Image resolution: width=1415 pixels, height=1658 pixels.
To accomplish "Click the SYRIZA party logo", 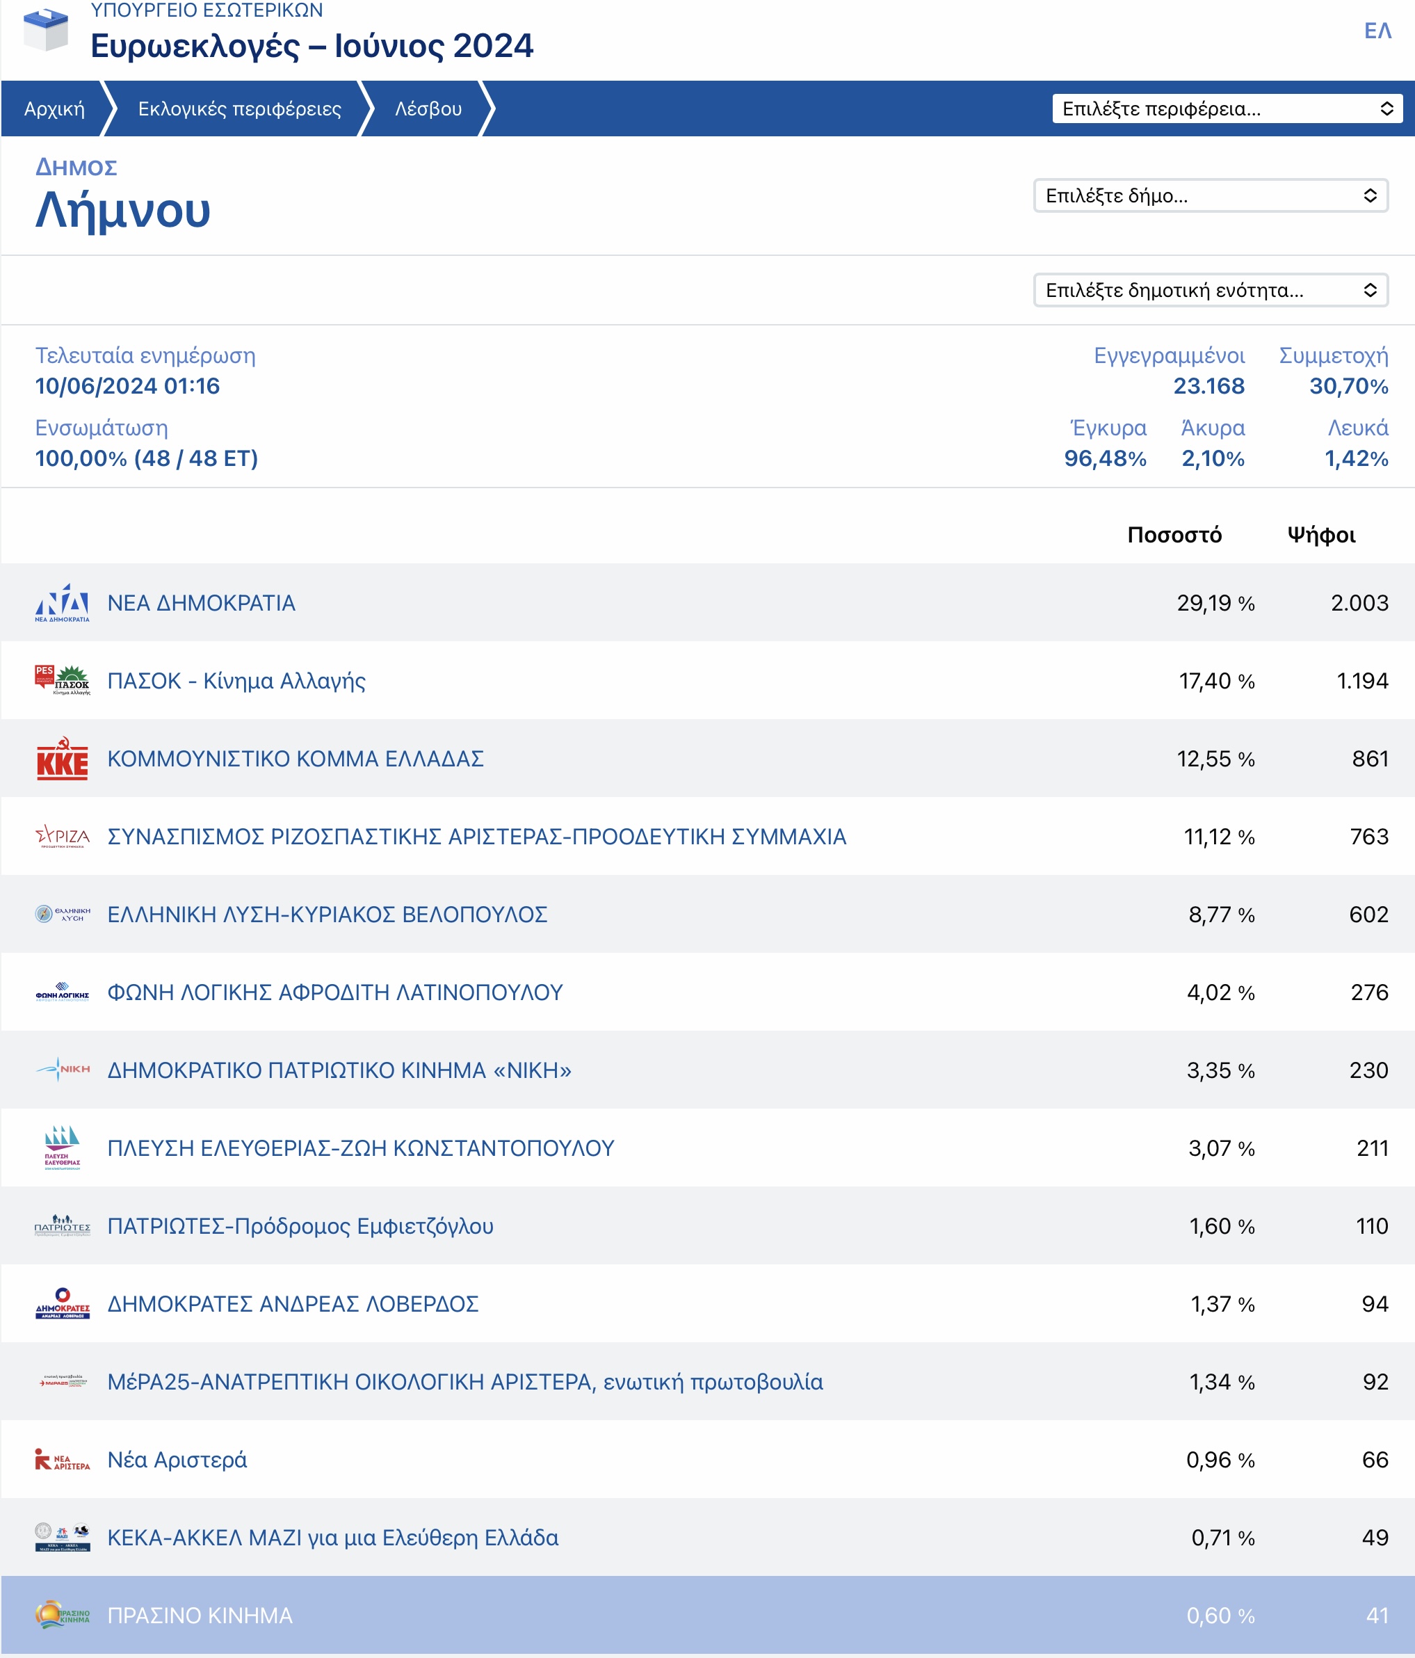I will [x=63, y=837].
